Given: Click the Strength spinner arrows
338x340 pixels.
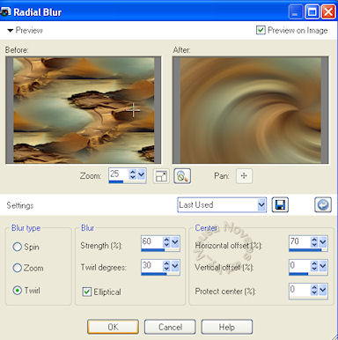Looking at the screenshot, I should [x=166, y=242].
